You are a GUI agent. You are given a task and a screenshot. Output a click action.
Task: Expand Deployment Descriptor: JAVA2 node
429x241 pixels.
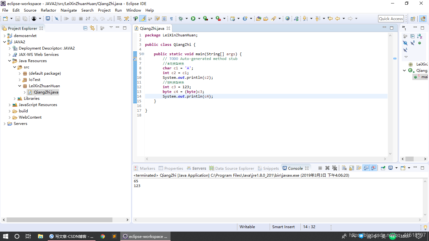[9, 48]
